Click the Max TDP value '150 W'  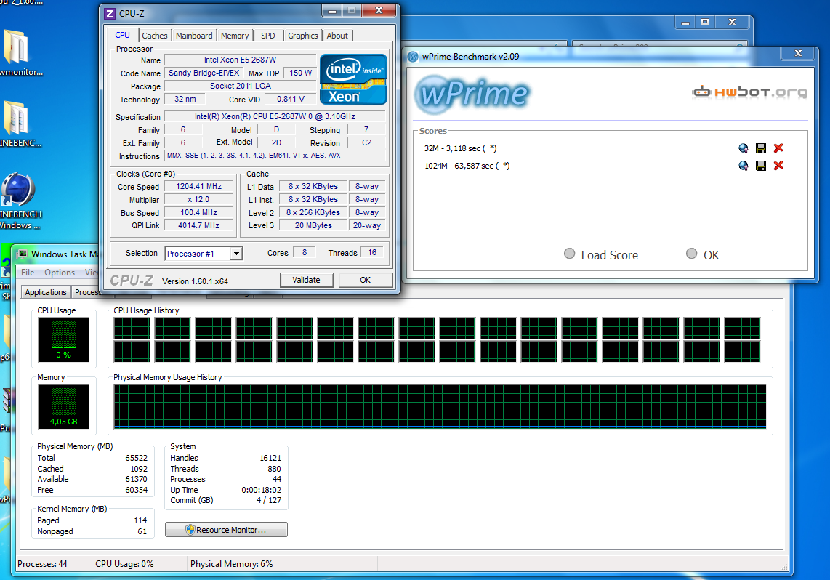pyautogui.click(x=300, y=73)
